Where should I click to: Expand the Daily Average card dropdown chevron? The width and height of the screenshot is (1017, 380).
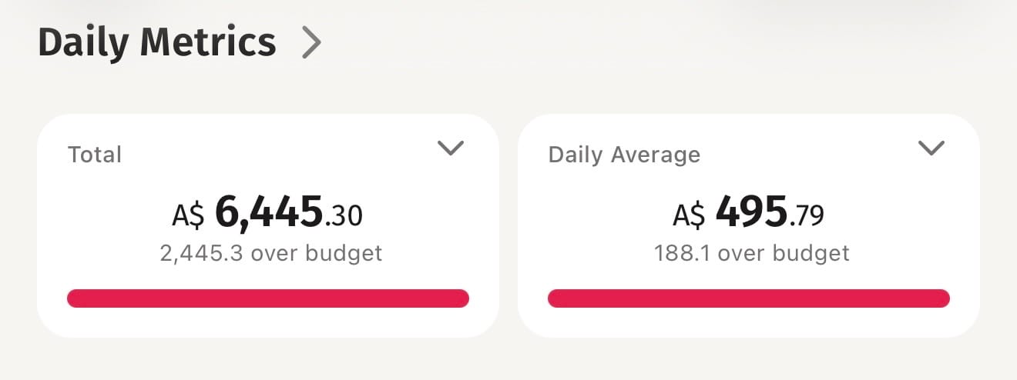(931, 148)
